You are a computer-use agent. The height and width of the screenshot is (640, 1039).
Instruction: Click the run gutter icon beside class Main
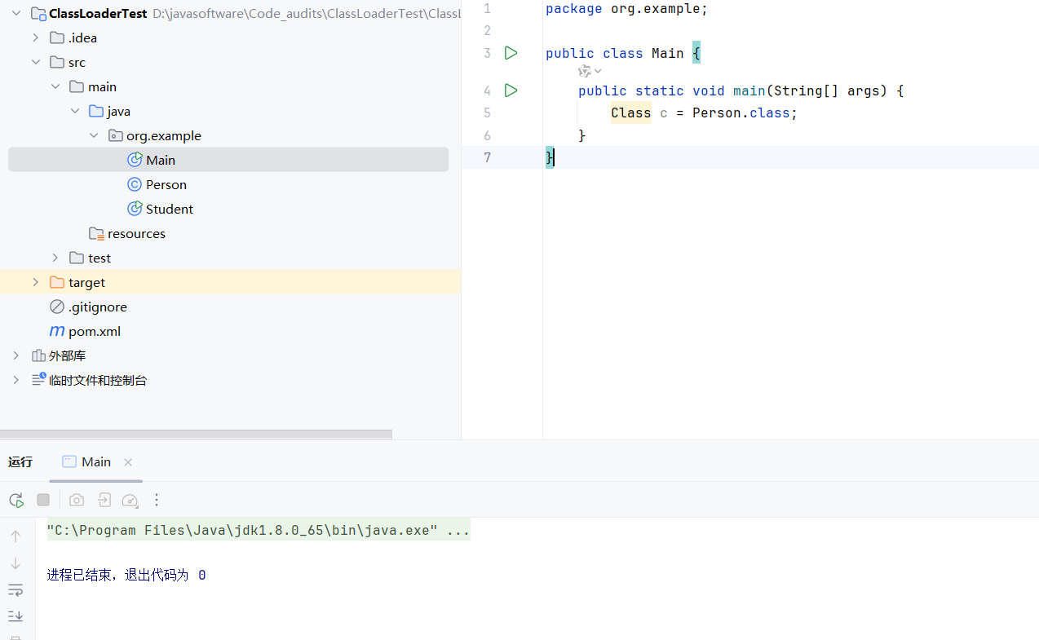(x=511, y=53)
